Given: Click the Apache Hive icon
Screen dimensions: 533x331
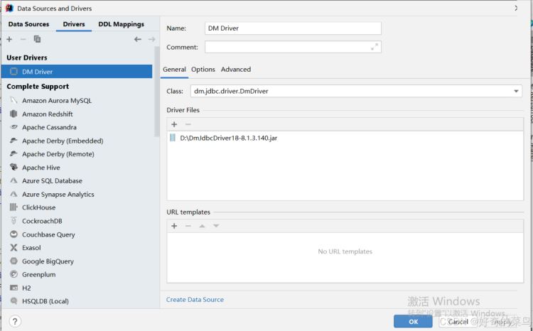Looking at the screenshot, I should click(x=14, y=167).
